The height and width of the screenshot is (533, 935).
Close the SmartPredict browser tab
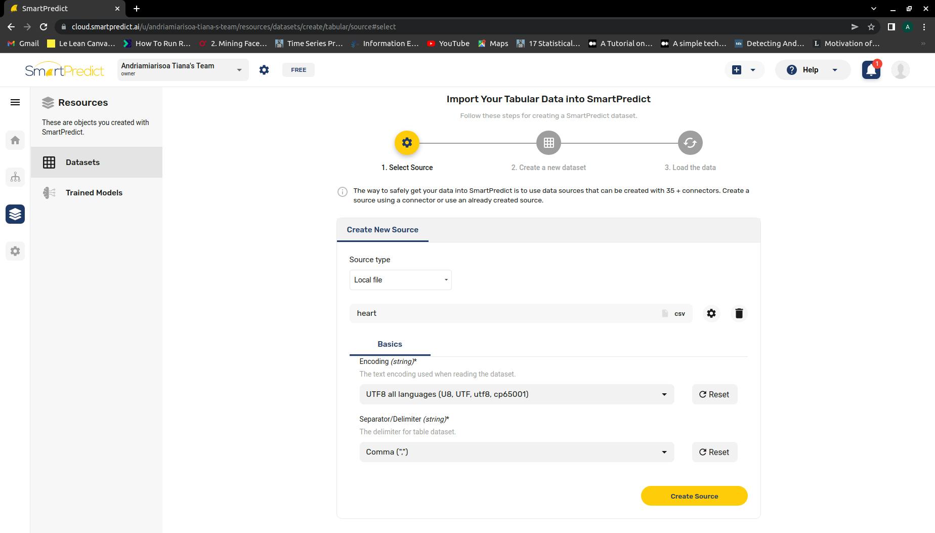click(117, 9)
